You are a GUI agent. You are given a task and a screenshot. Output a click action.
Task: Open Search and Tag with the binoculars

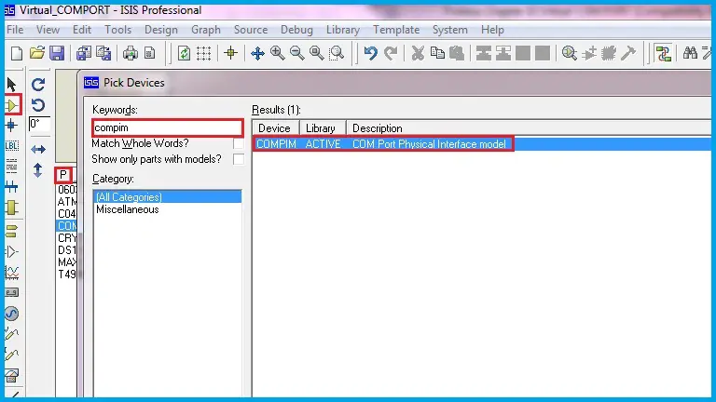690,53
